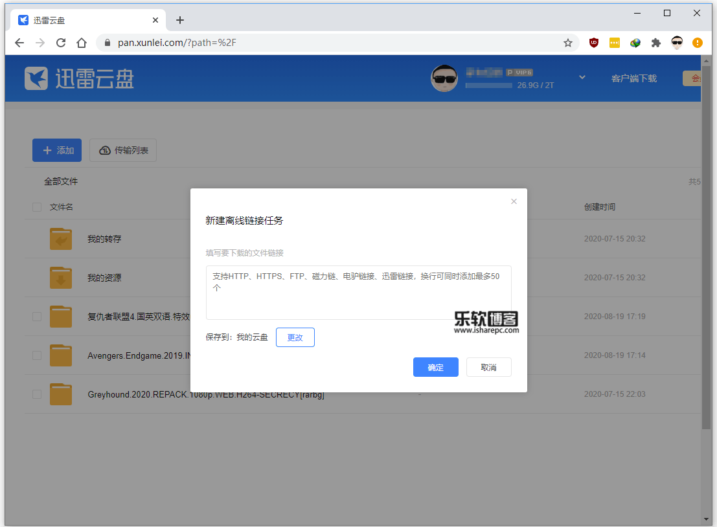Click the Greyhound.2020 folder icon

(x=61, y=394)
